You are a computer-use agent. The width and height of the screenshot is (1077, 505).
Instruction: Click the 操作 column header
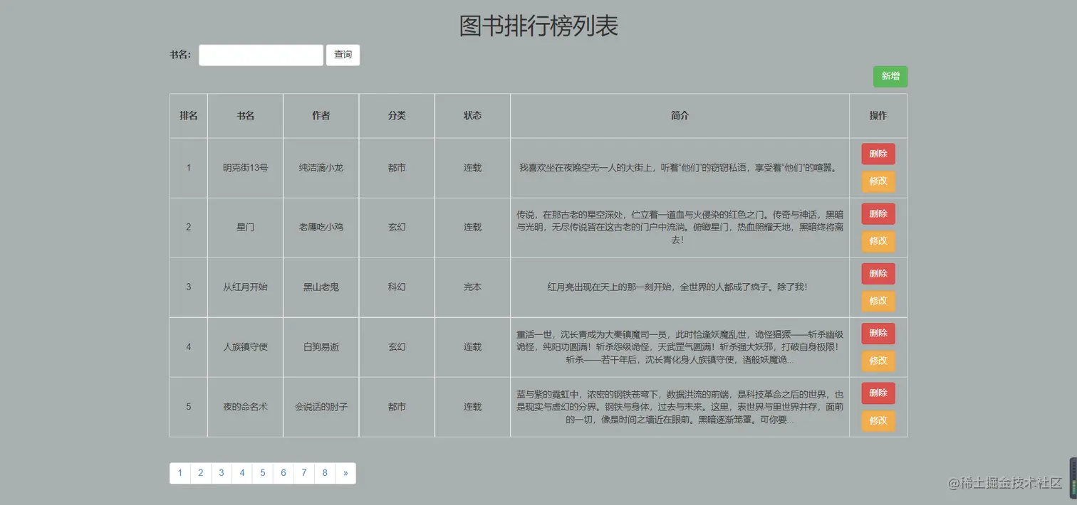click(878, 115)
